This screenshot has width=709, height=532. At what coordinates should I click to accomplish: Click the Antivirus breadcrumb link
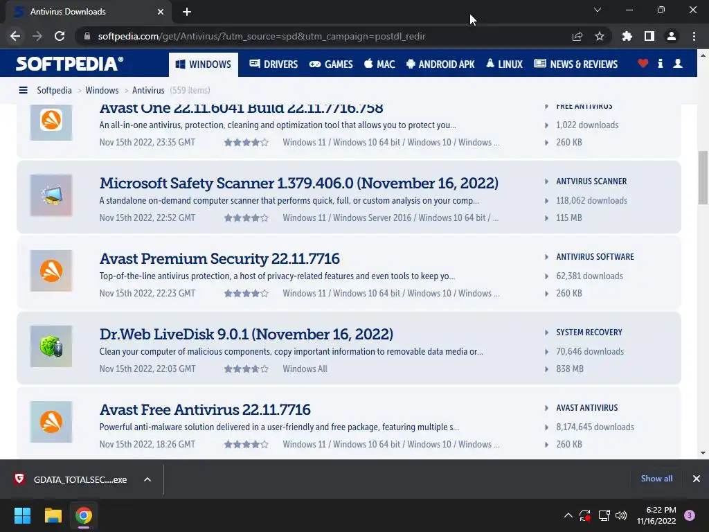pyautogui.click(x=148, y=90)
